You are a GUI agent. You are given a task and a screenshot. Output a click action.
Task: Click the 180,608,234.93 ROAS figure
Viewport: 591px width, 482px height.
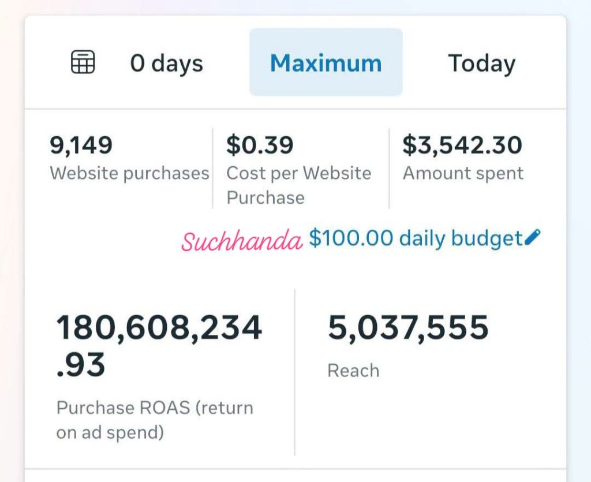click(159, 346)
